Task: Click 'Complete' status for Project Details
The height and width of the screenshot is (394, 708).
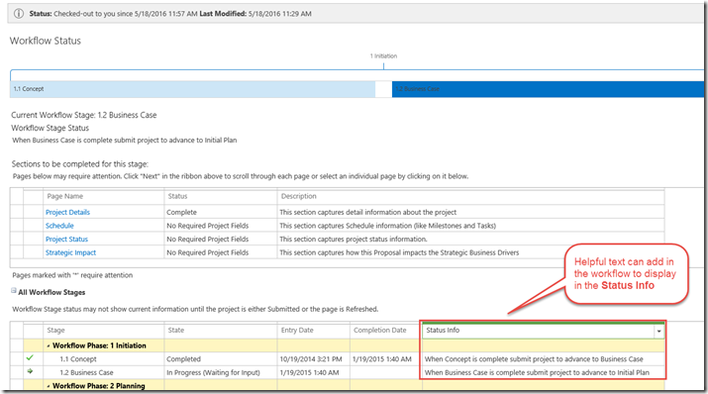Action: pyautogui.click(x=181, y=212)
